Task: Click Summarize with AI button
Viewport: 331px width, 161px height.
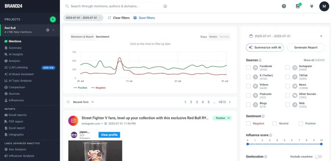Action: [x=265, y=48]
